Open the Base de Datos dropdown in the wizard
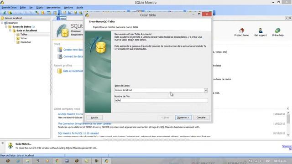This screenshot has height=164, width=292. 206,90
